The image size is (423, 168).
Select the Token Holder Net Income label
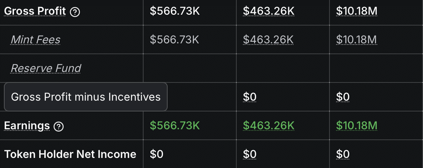[x=70, y=154]
